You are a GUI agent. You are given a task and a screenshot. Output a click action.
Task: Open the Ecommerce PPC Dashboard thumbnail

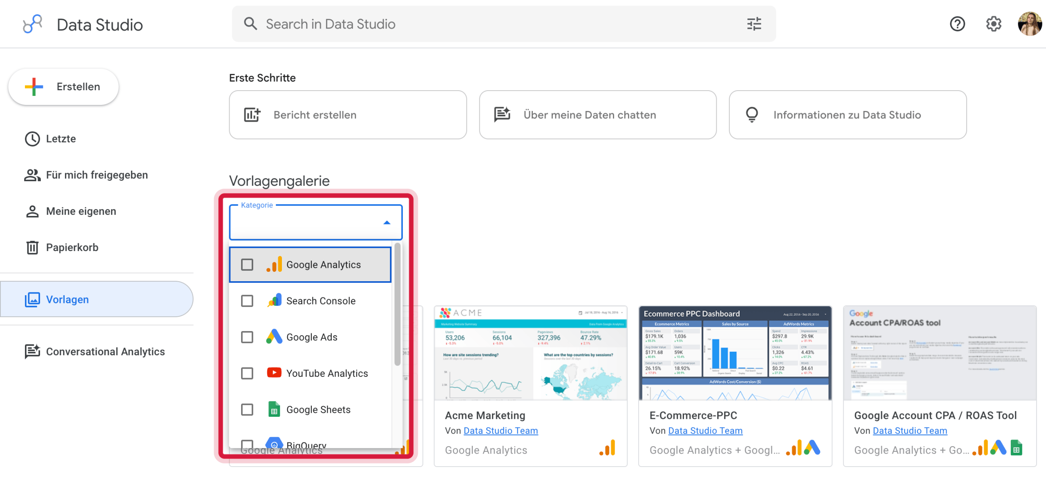(x=735, y=353)
